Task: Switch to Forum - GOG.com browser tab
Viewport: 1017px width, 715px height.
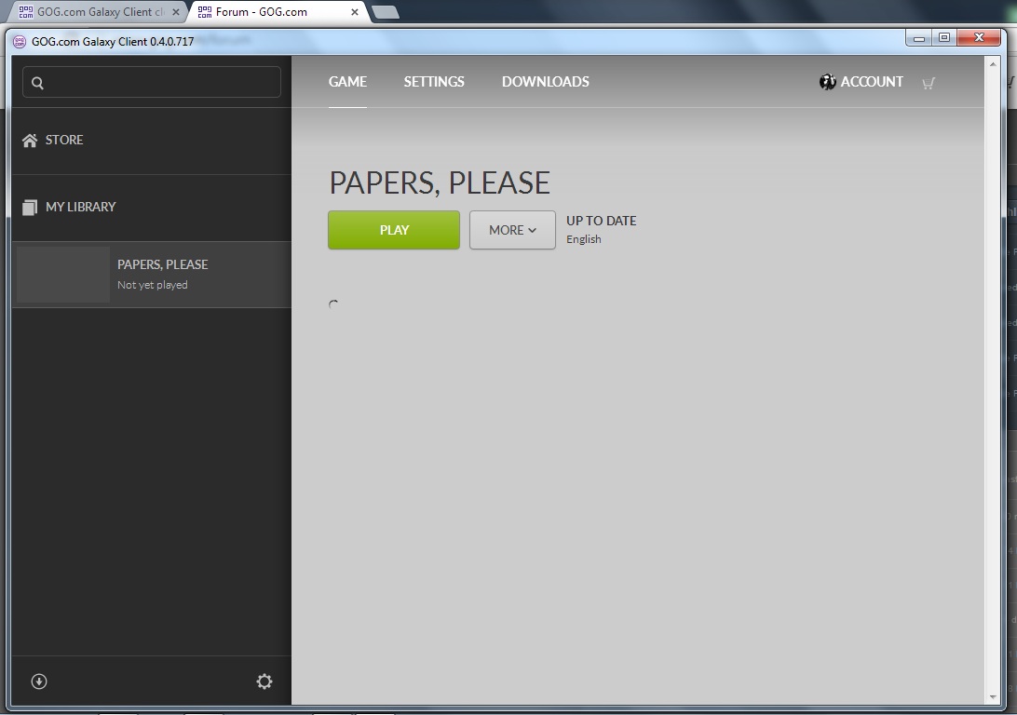Action: point(278,12)
